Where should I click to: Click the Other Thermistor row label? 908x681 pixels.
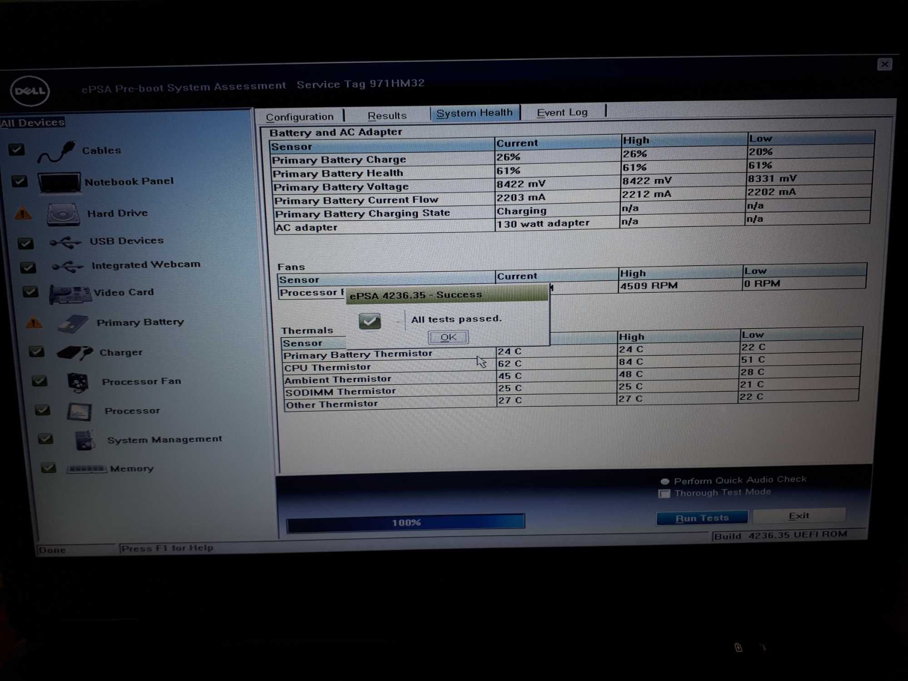331,404
